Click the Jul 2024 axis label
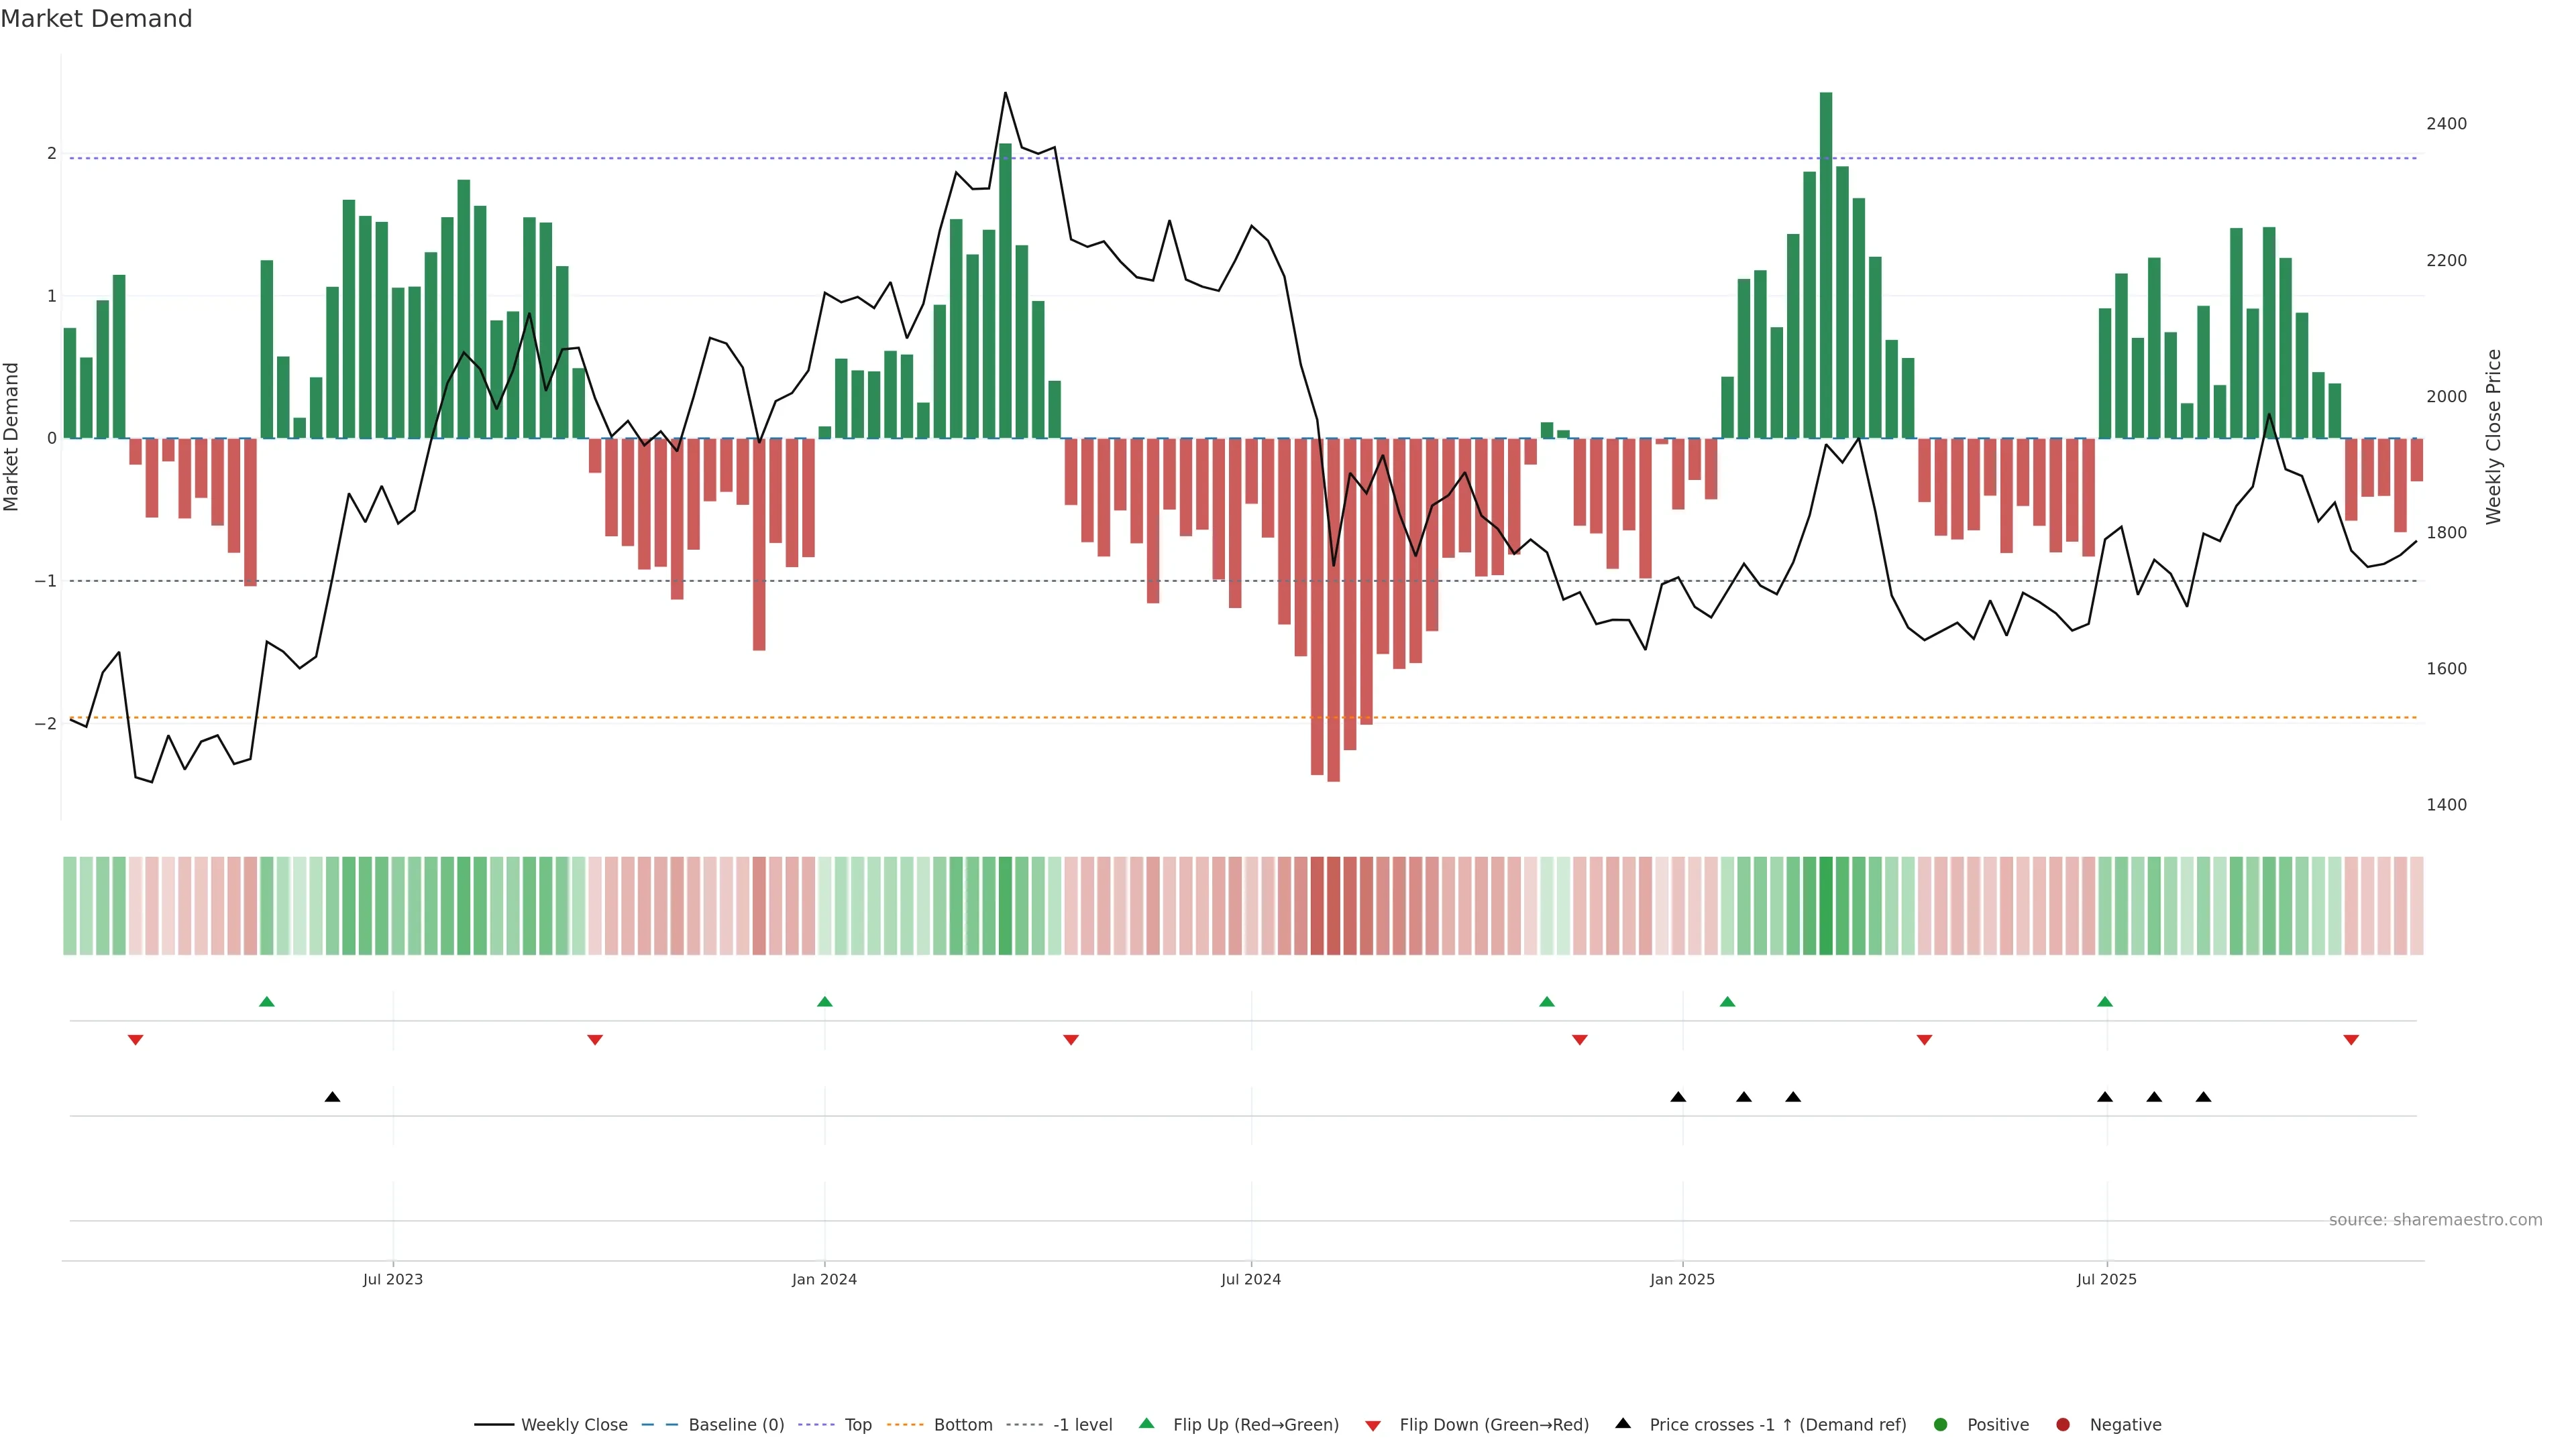The height and width of the screenshot is (1448, 2576). point(1250,1279)
